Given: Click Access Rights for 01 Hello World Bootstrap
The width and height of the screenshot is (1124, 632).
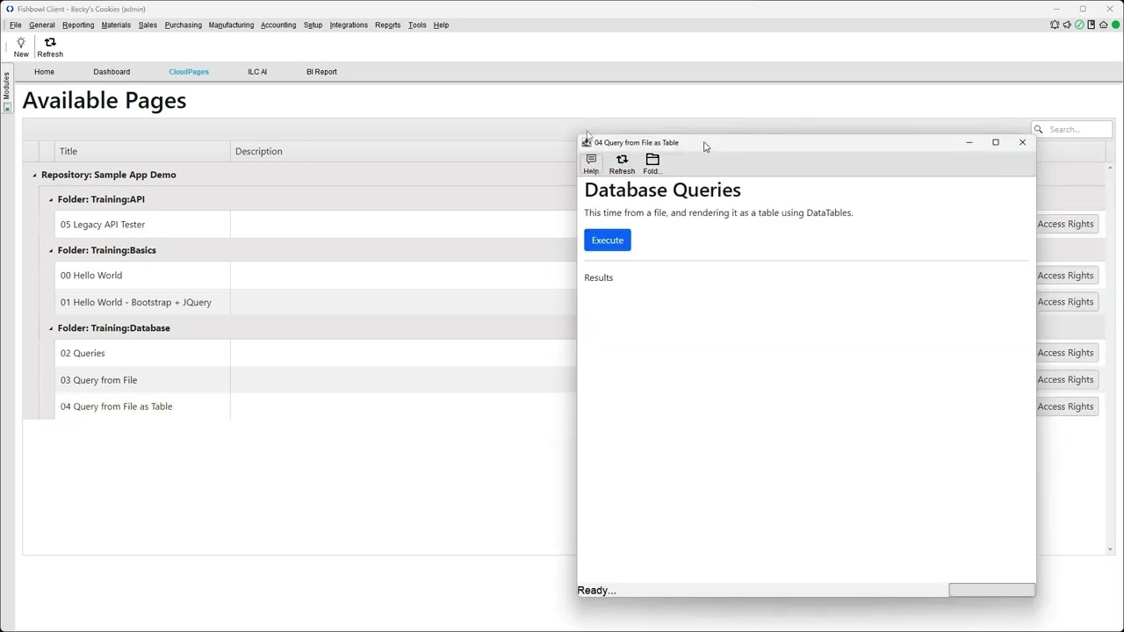Looking at the screenshot, I should [x=1065, y=302].
